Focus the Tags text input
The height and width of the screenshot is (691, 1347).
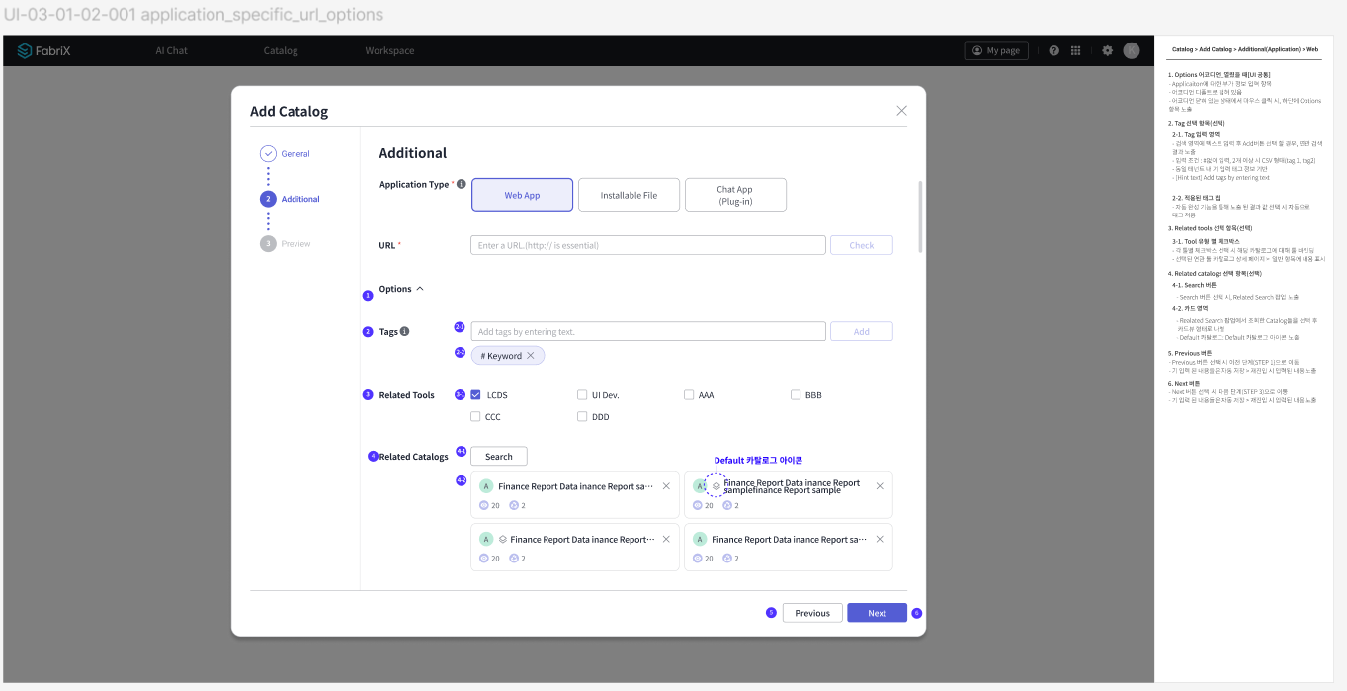coord(648,331)
